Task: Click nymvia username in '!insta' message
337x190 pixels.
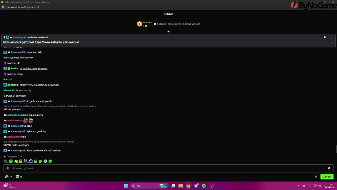Action: [x=12, y=74]
